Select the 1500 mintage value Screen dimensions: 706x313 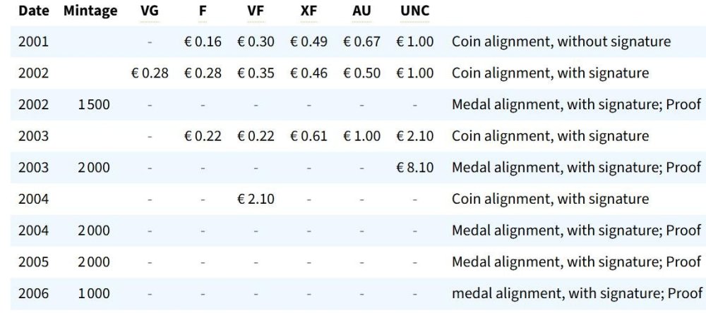click(x=94, y=105)
